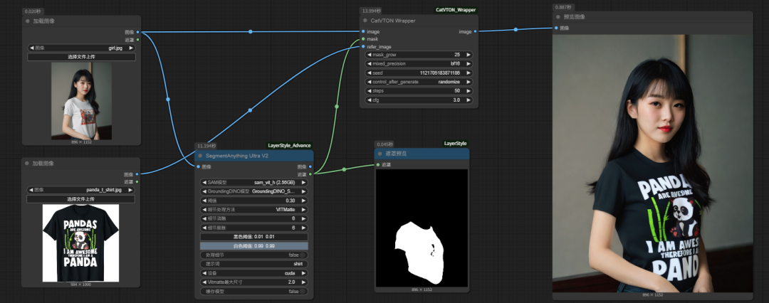The width and height of the screenshot is (769, 303).
Task: Collapse 遮罩预览 node via title dot
Action: [x=380, y=154]
